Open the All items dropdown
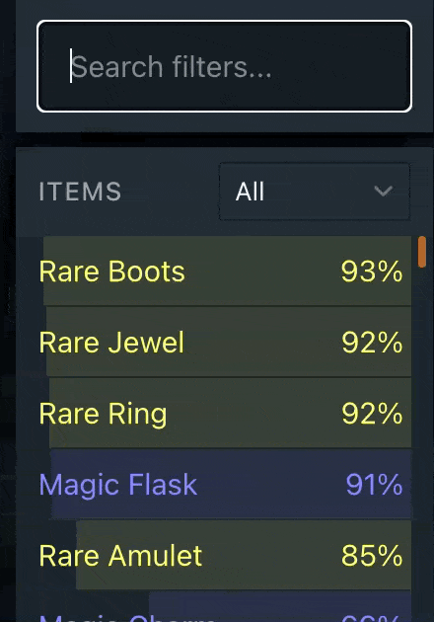 tap(315, 192)
